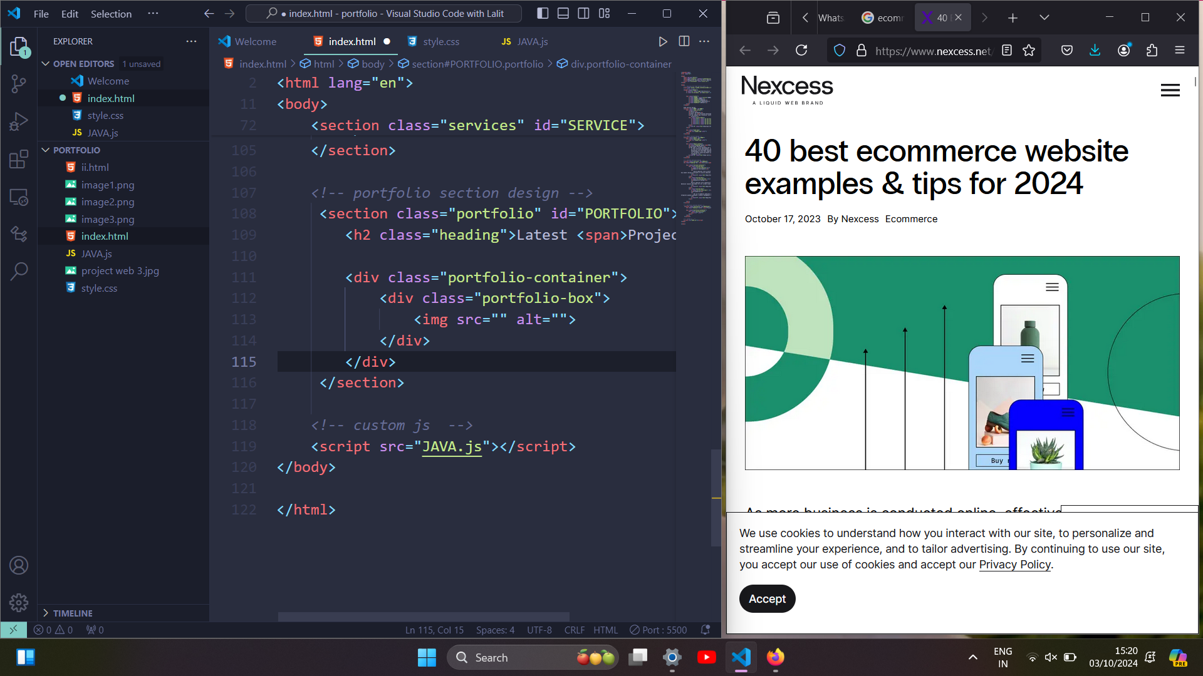Toggle the bottom panel layout button
This screenshot has width=1203, height=676.
pyautogui.click(x=563, y=13)
